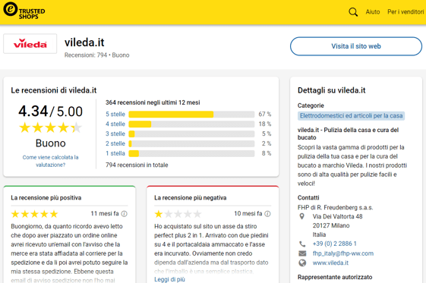Click one-star rating of most negative review
The height and width of the screenshot is (283, 426).
(x=178, y=214)
